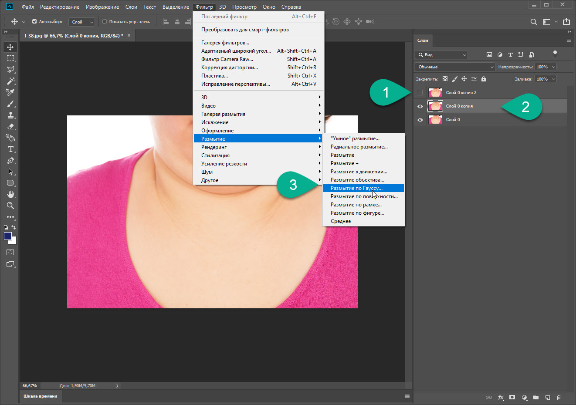Create new adjustment layer icon
Screen dimensions: 576x405
click(x=524, y=398)
